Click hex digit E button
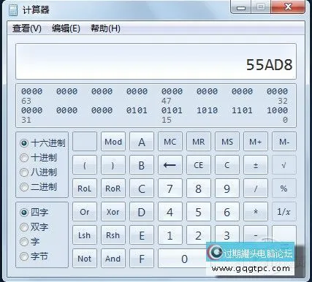Viewport: 312px width, 282px height. pos(142,235)
